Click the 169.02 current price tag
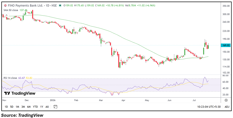The image size is (233, 118). pyautogui.click(x=226, y=46)
